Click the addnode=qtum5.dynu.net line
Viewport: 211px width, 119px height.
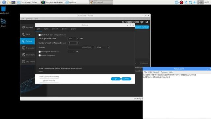(157, 77)
